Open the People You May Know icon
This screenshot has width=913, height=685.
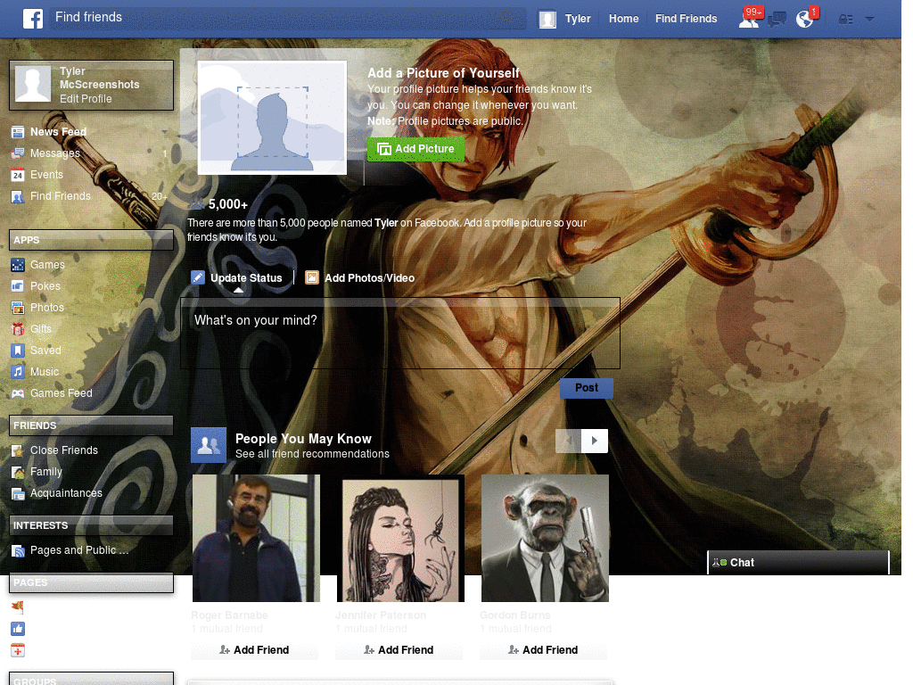tap(209, 445)
